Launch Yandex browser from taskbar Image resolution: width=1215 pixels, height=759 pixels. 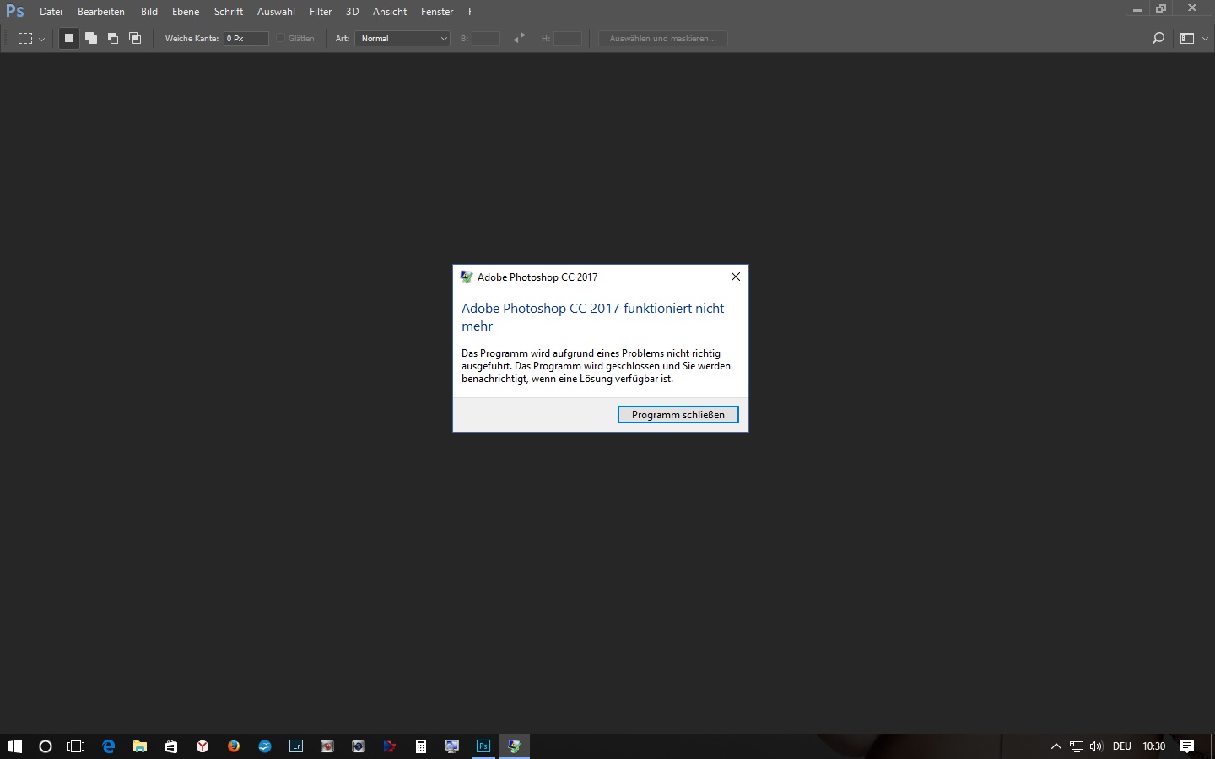[202, 746]
